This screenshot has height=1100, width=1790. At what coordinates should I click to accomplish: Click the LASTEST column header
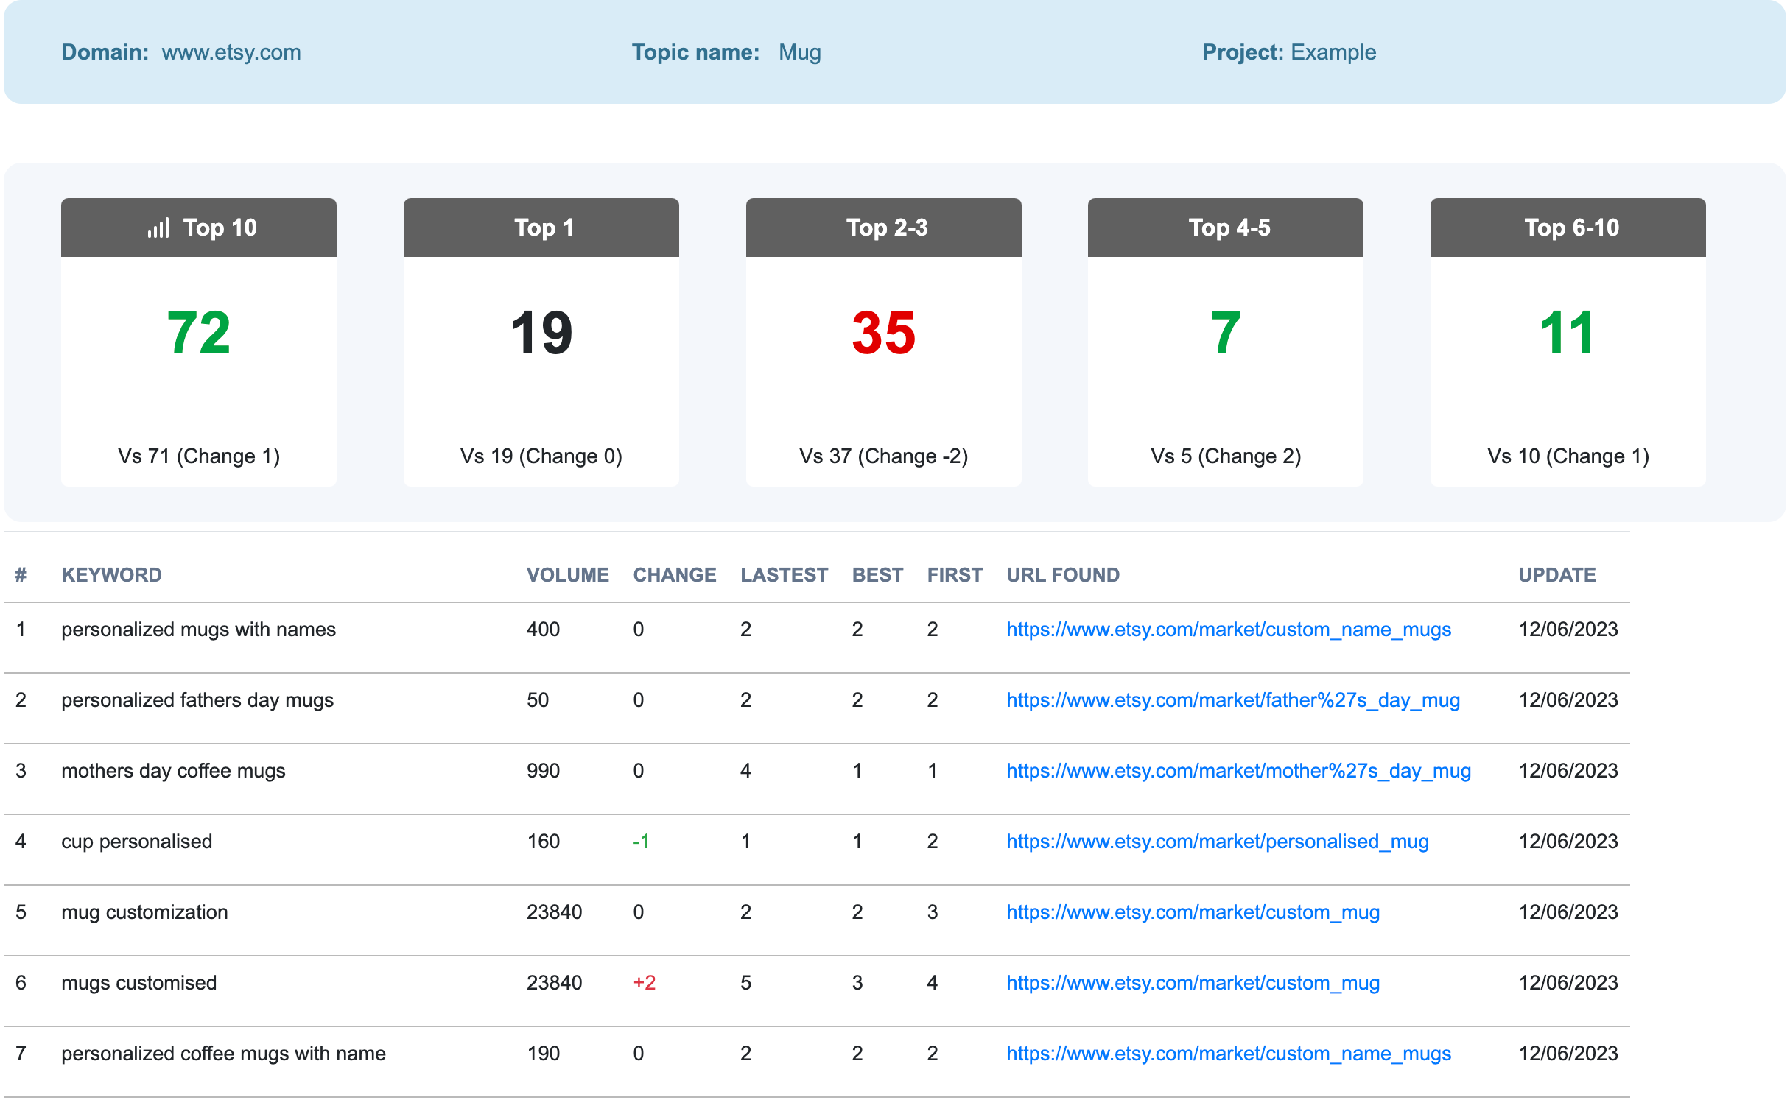[x=785, y=576]
